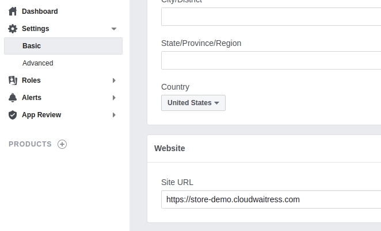Collapse the Settings menu arrow

coord(114,29)
